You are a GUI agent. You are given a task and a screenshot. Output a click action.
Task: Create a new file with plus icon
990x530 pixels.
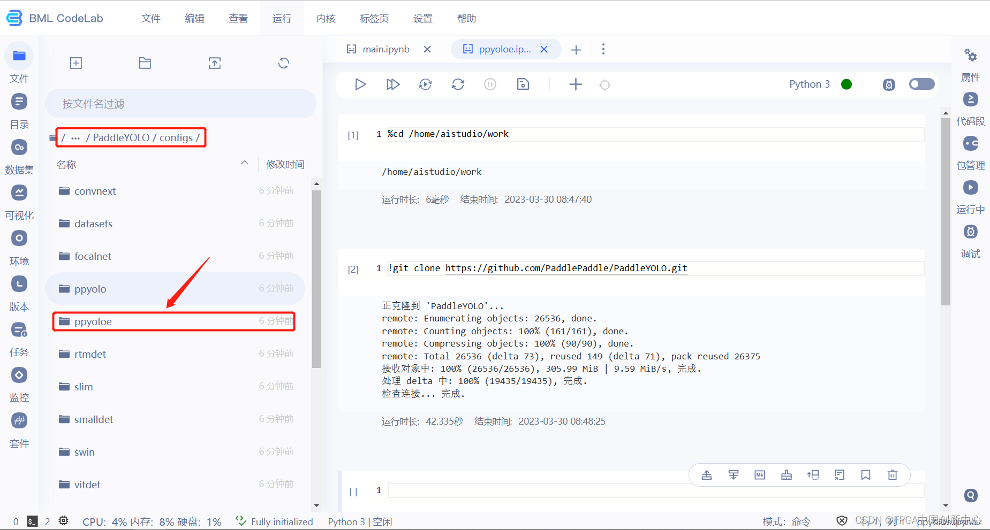click(76, 63)
